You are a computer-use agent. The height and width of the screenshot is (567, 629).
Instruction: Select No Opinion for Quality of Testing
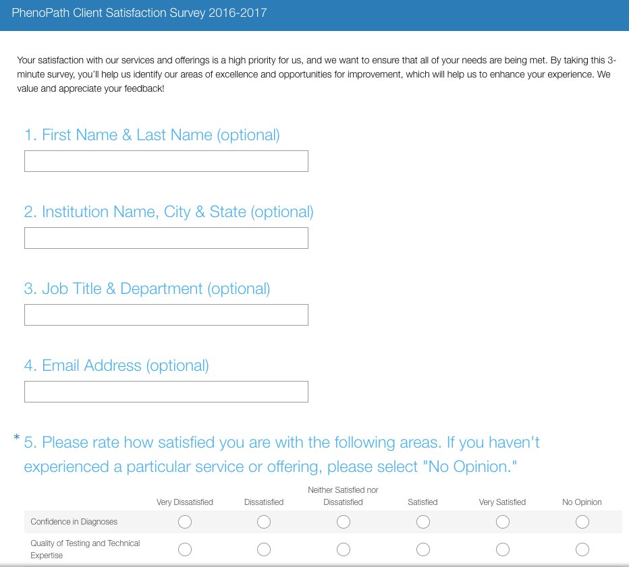click(582, 549)
